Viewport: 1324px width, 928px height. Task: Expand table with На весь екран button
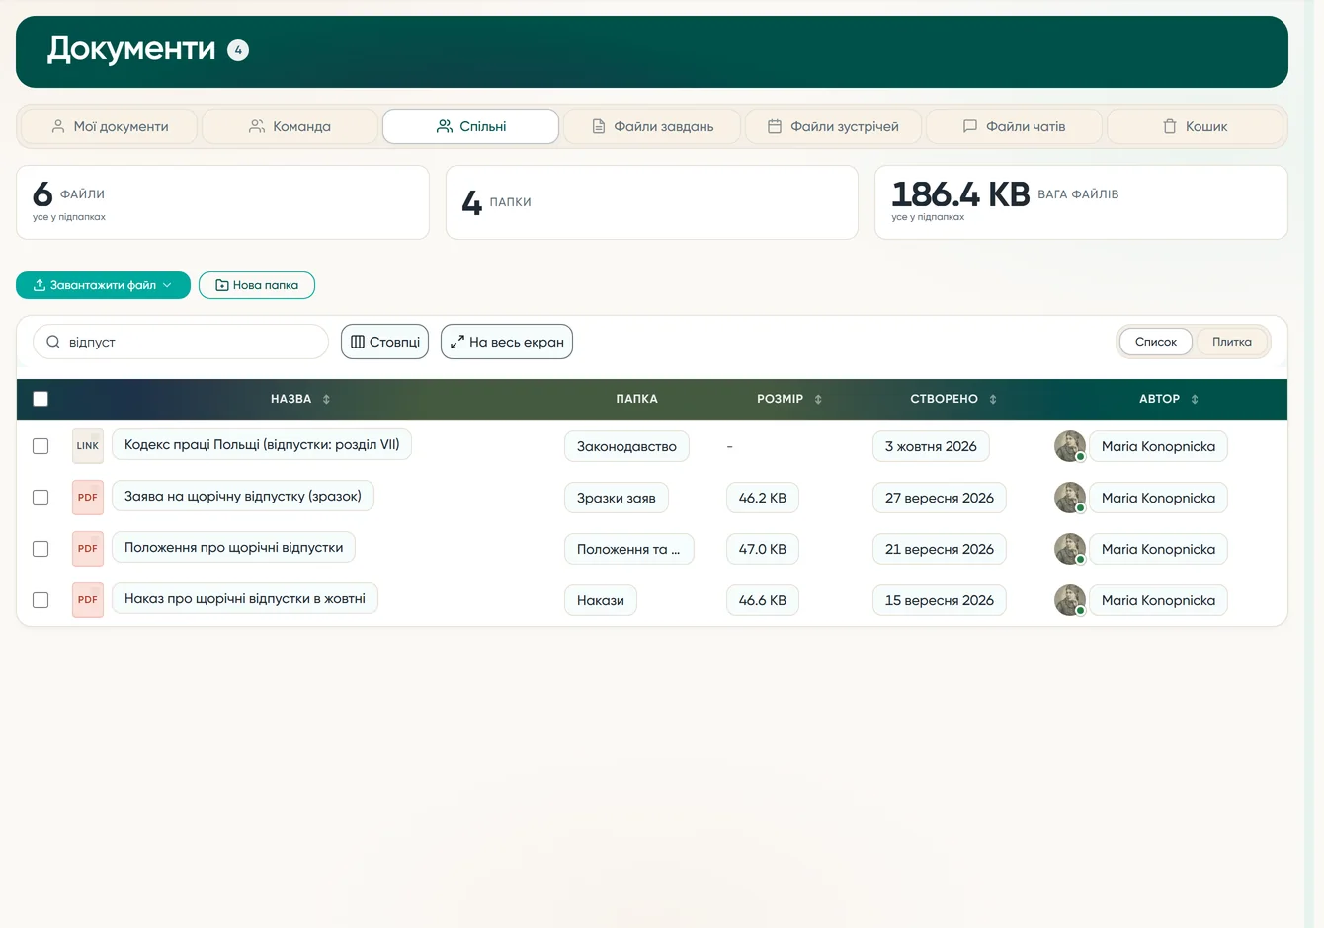[507, 342]
